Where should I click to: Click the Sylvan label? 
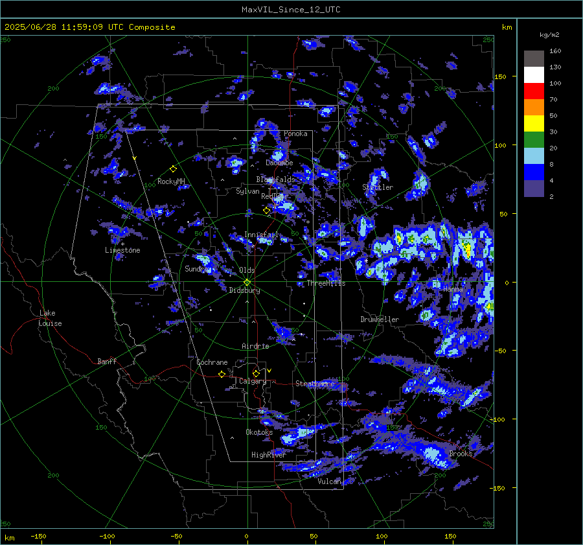pos(247,191)
